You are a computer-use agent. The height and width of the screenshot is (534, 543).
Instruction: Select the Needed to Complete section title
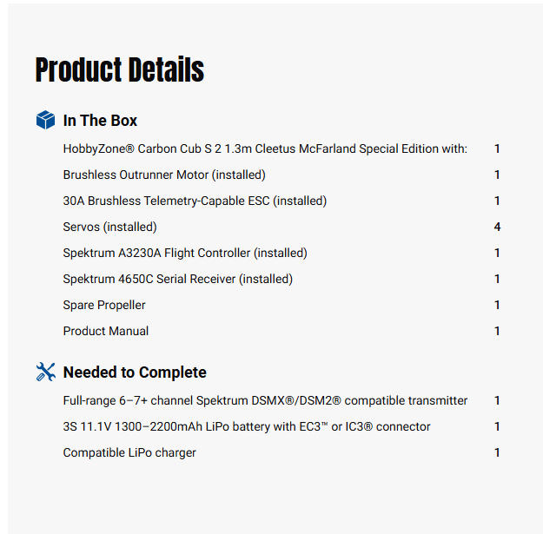135,372
